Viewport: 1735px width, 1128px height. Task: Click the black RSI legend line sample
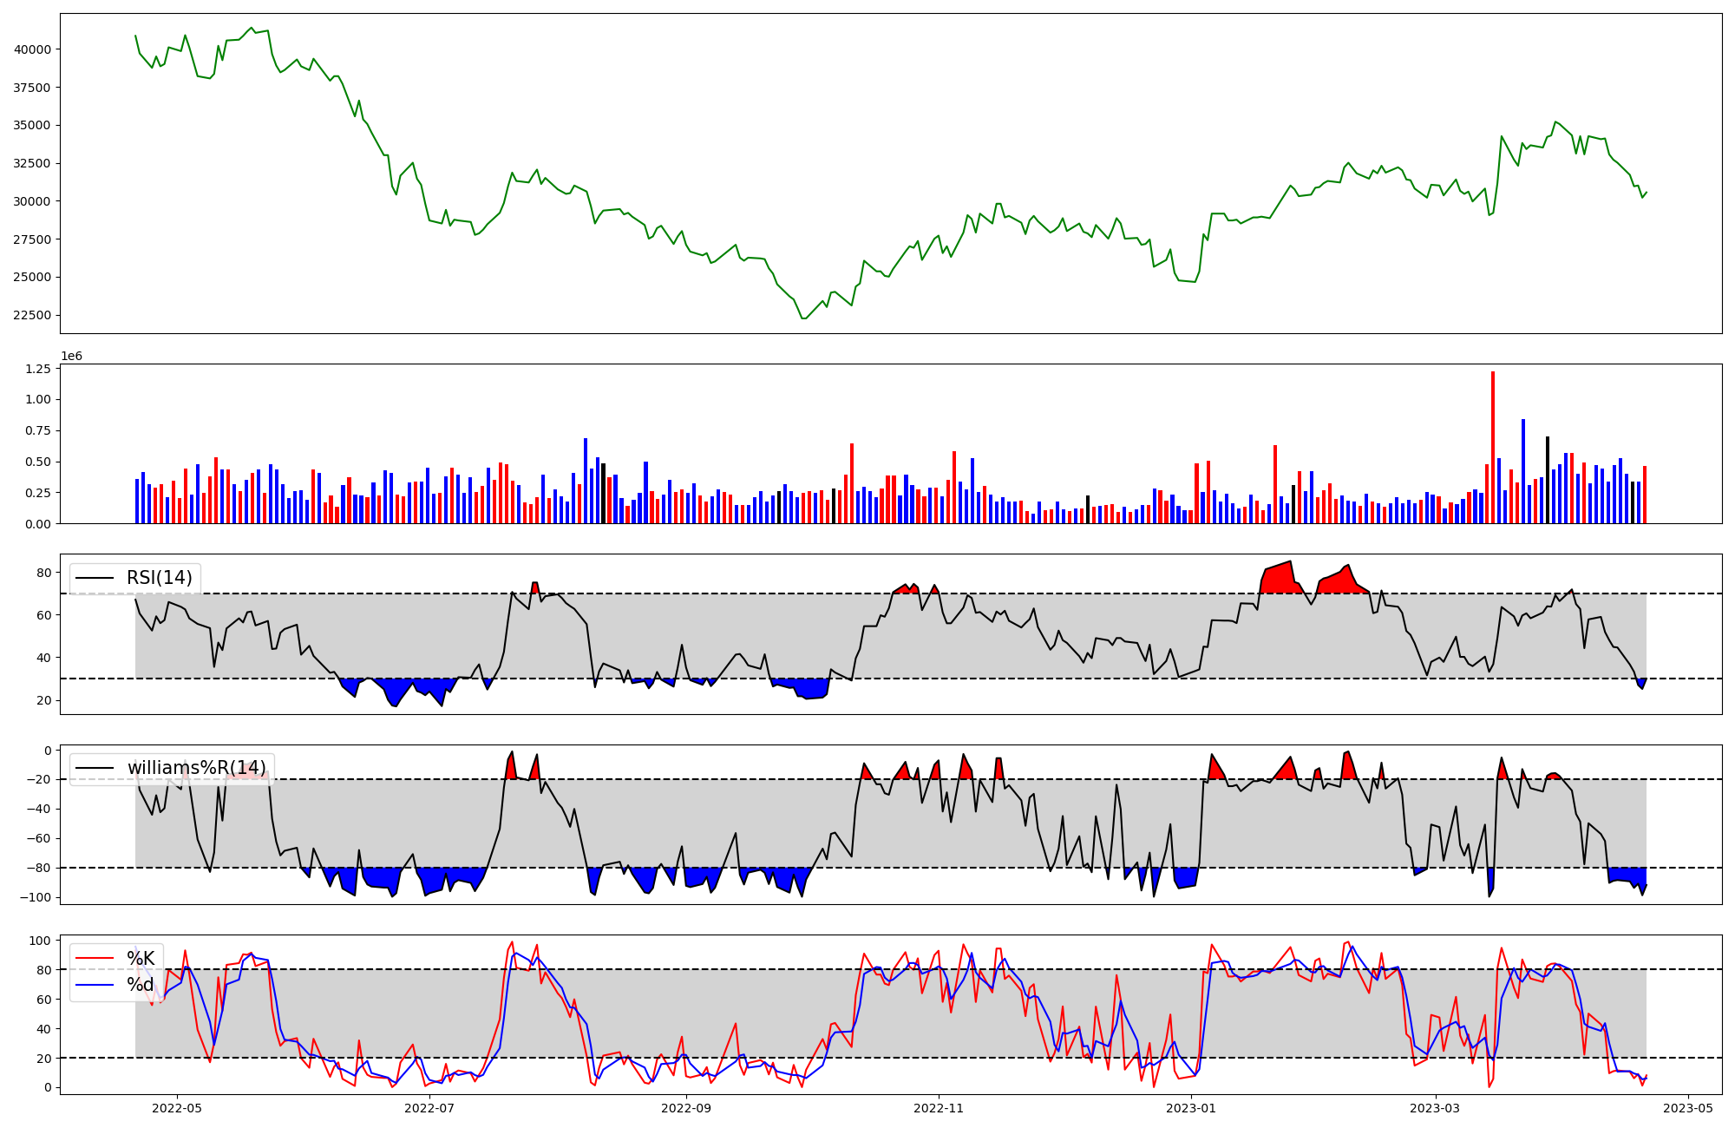point(95,578)
